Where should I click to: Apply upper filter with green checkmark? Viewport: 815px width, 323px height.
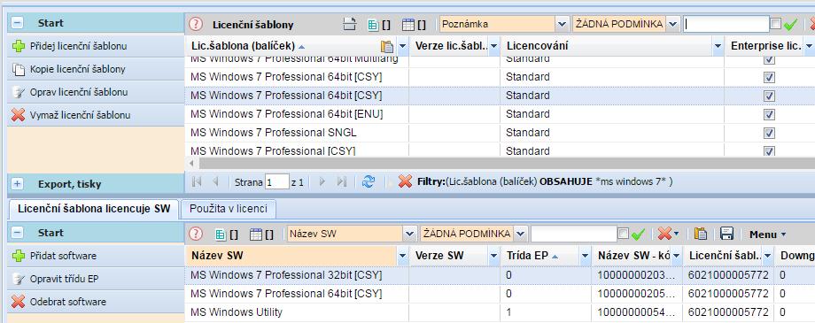(790, 24)
